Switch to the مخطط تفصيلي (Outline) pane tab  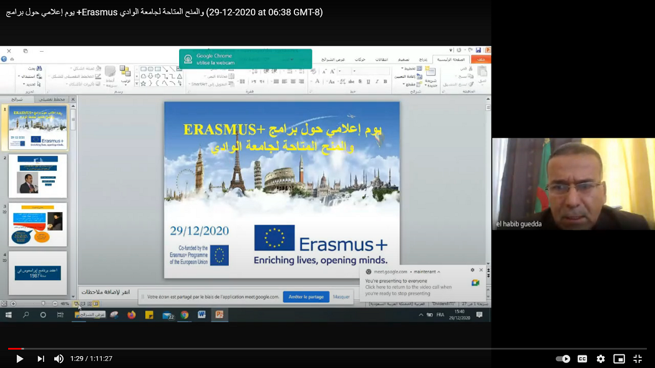click(x=52, y=99)
